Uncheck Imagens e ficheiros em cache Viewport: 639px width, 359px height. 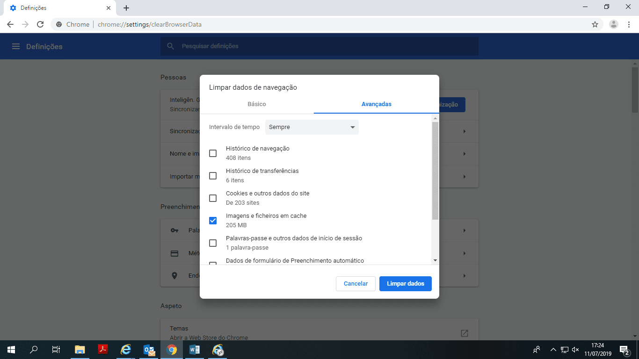click(213, 220)
